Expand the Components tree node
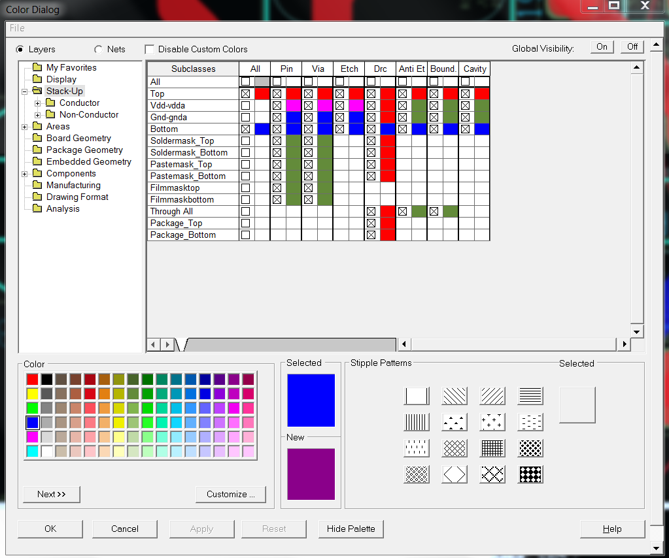 pos(25,174)
